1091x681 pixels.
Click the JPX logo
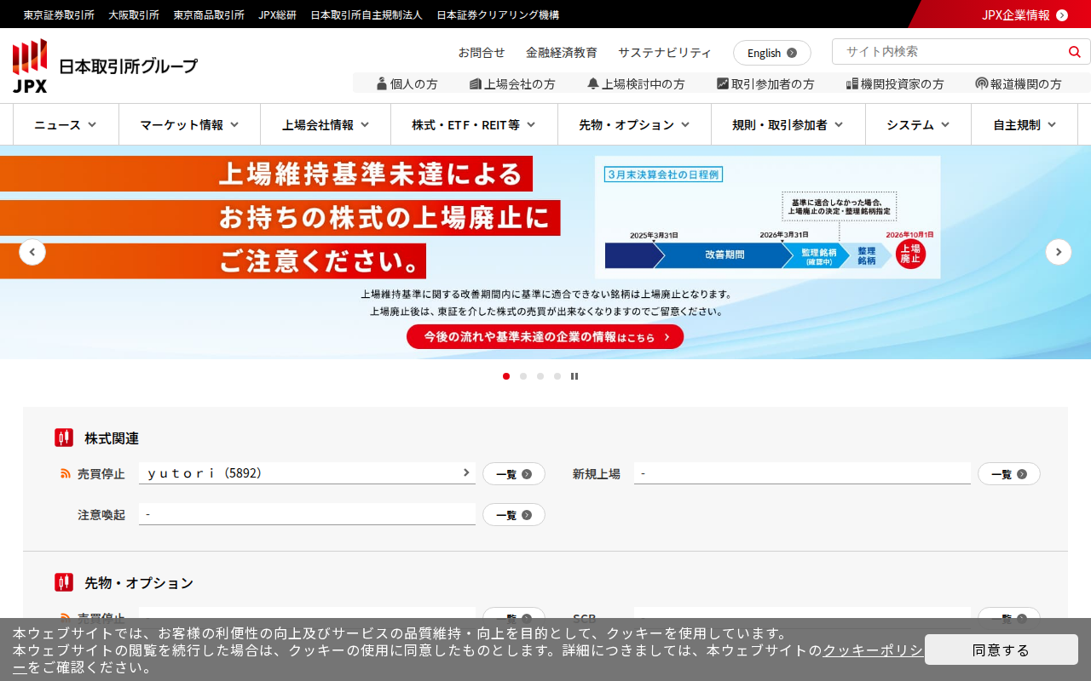(x=30, y=66)
